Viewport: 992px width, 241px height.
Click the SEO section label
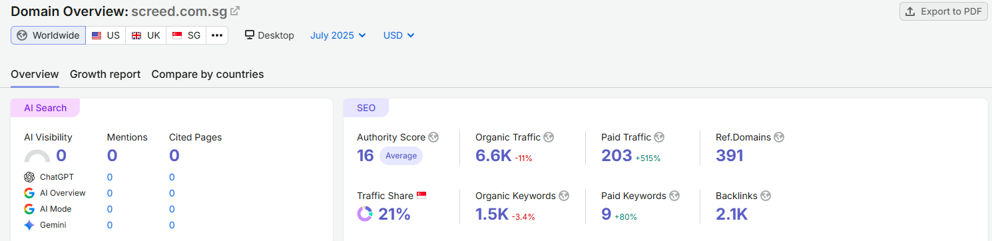click(x=366, y=108)
